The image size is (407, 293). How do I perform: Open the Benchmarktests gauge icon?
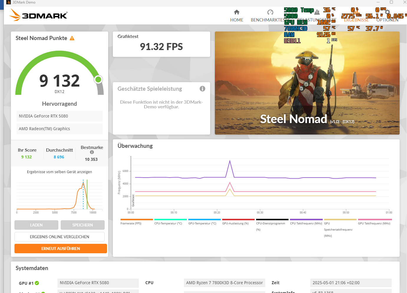click(270, 12)
